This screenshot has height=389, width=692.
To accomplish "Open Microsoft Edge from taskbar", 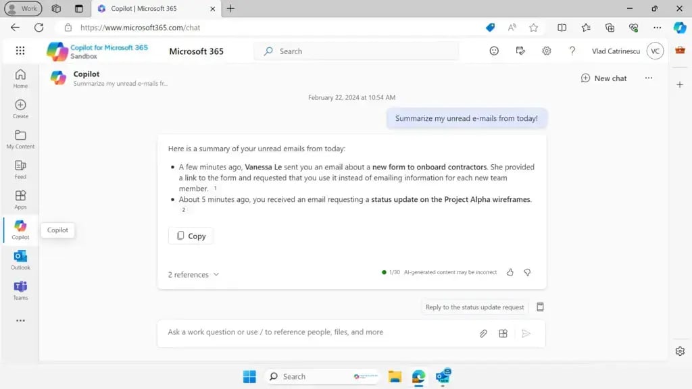I will [x=418, y=376].
